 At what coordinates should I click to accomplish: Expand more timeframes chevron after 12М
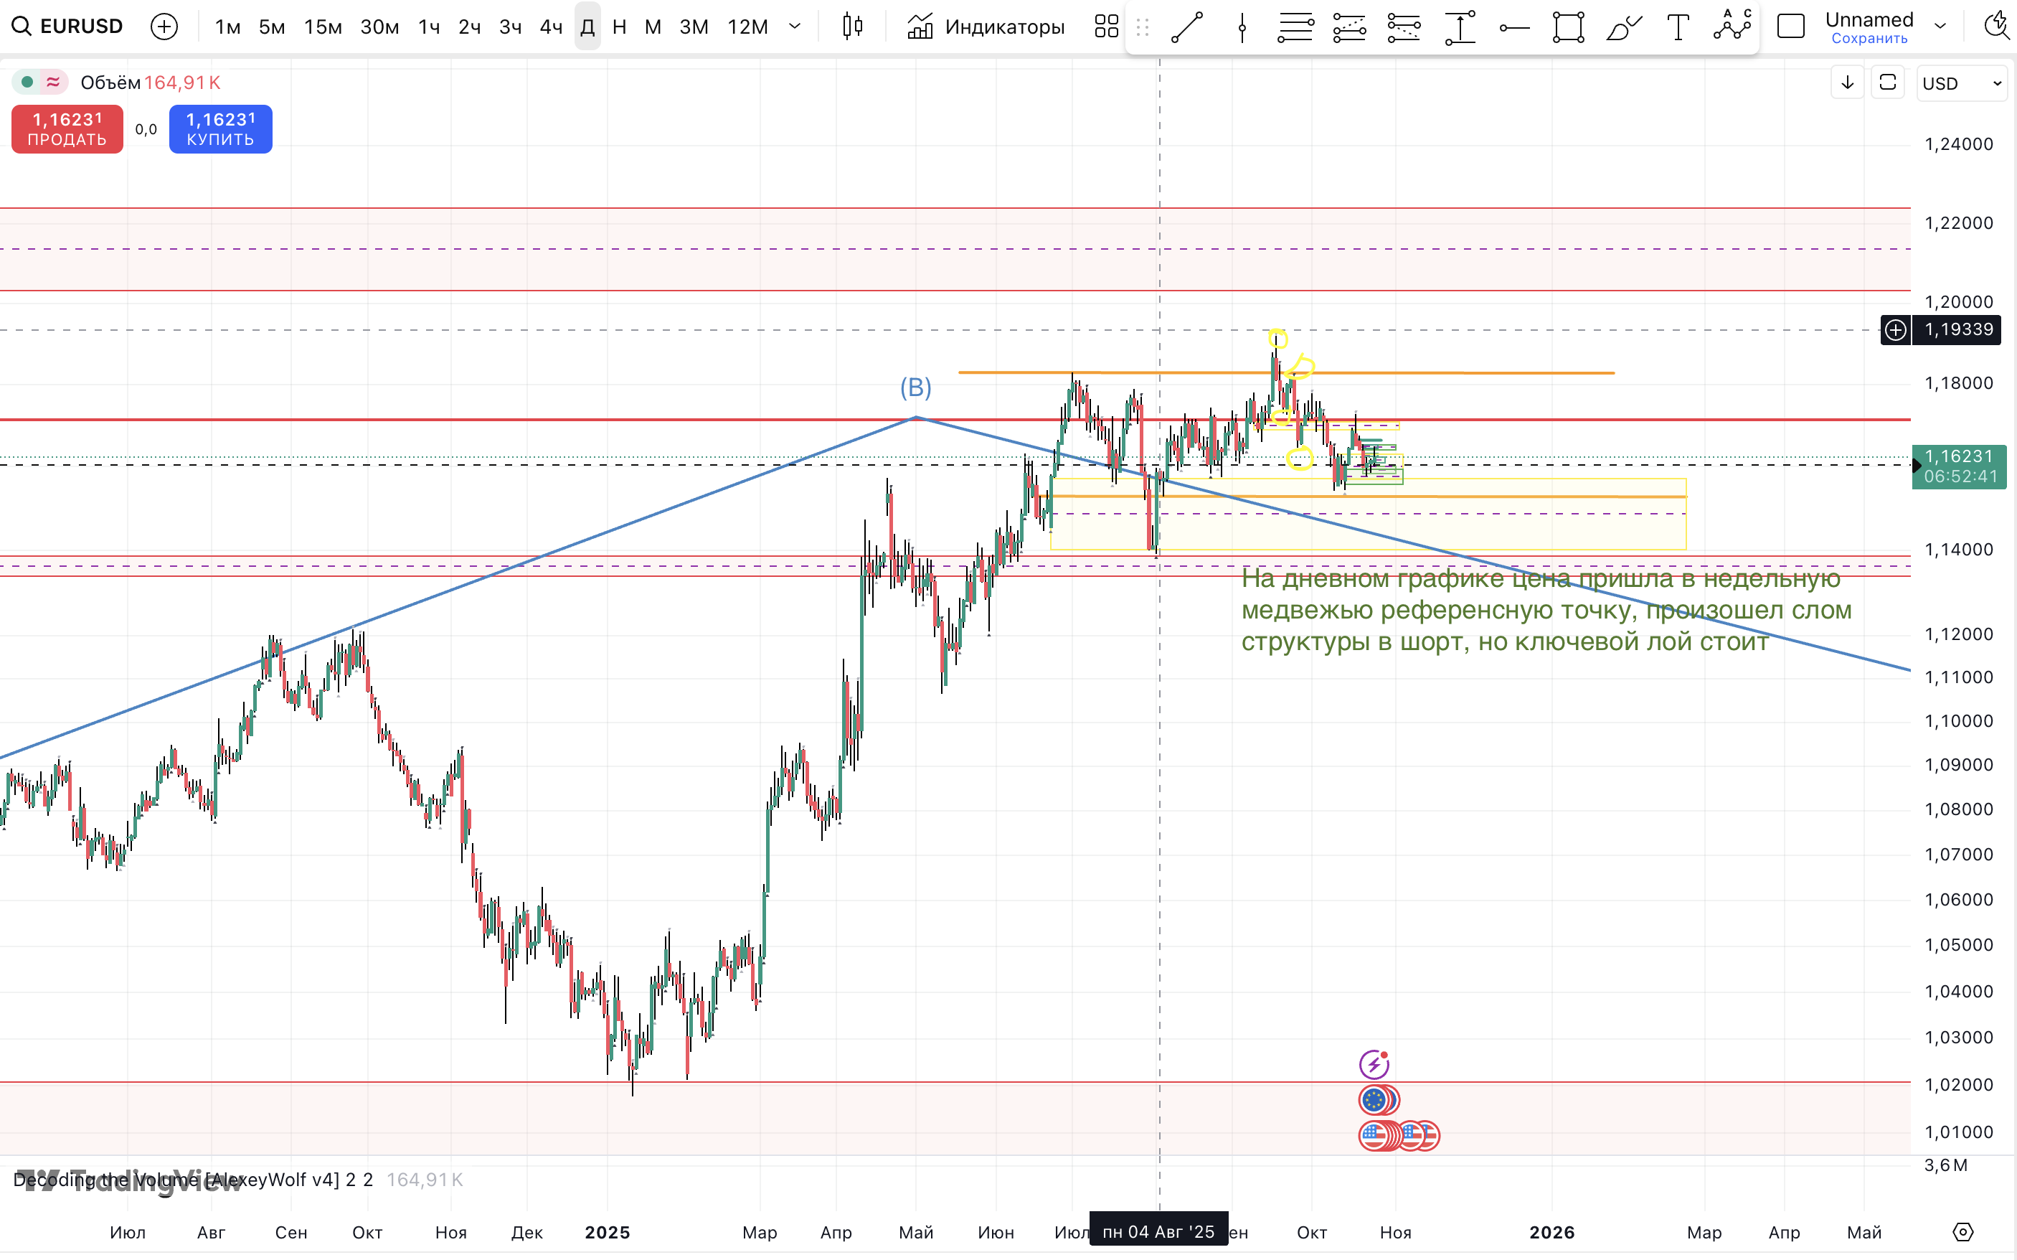(x=795, y=27)
